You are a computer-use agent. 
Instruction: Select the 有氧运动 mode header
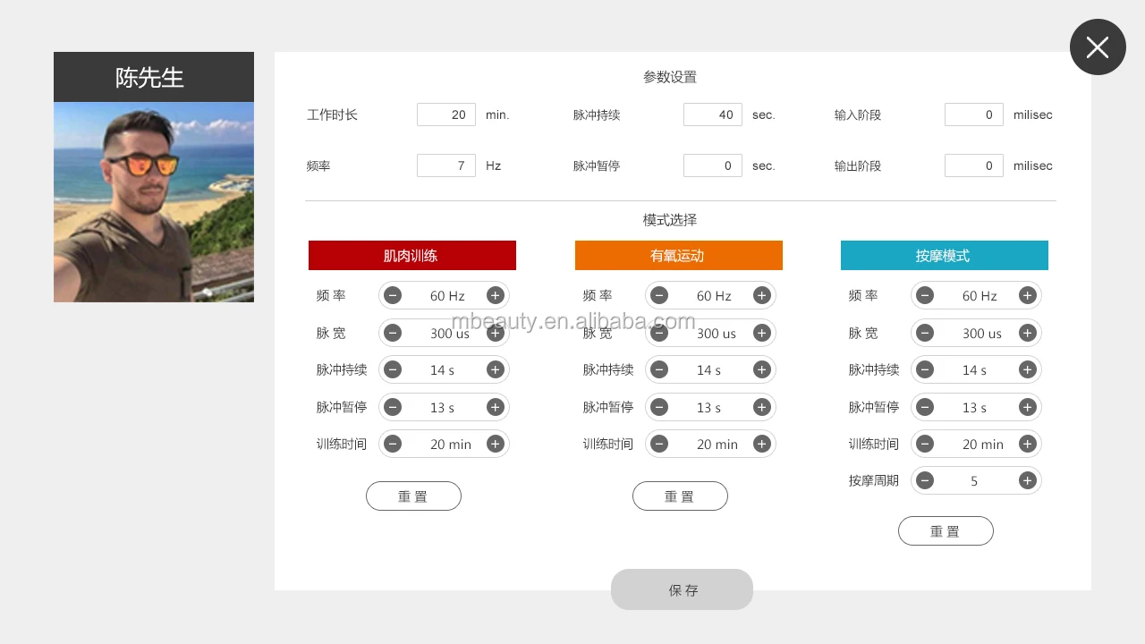click(x=679, y=255)
